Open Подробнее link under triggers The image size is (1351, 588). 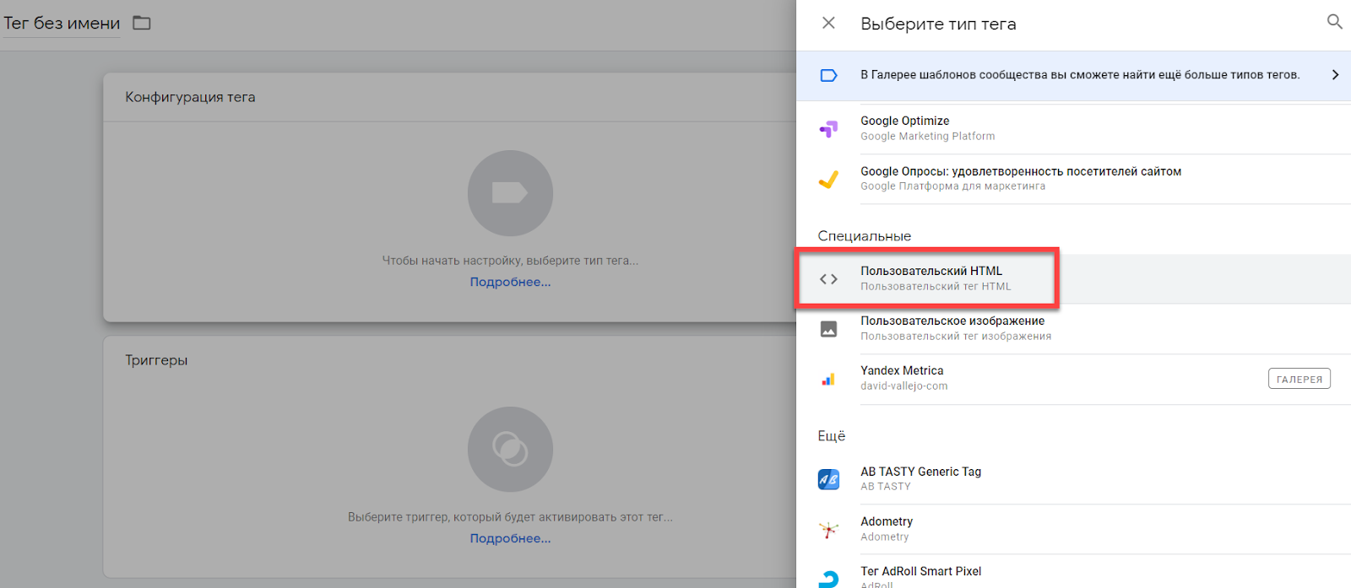(510, 538)
